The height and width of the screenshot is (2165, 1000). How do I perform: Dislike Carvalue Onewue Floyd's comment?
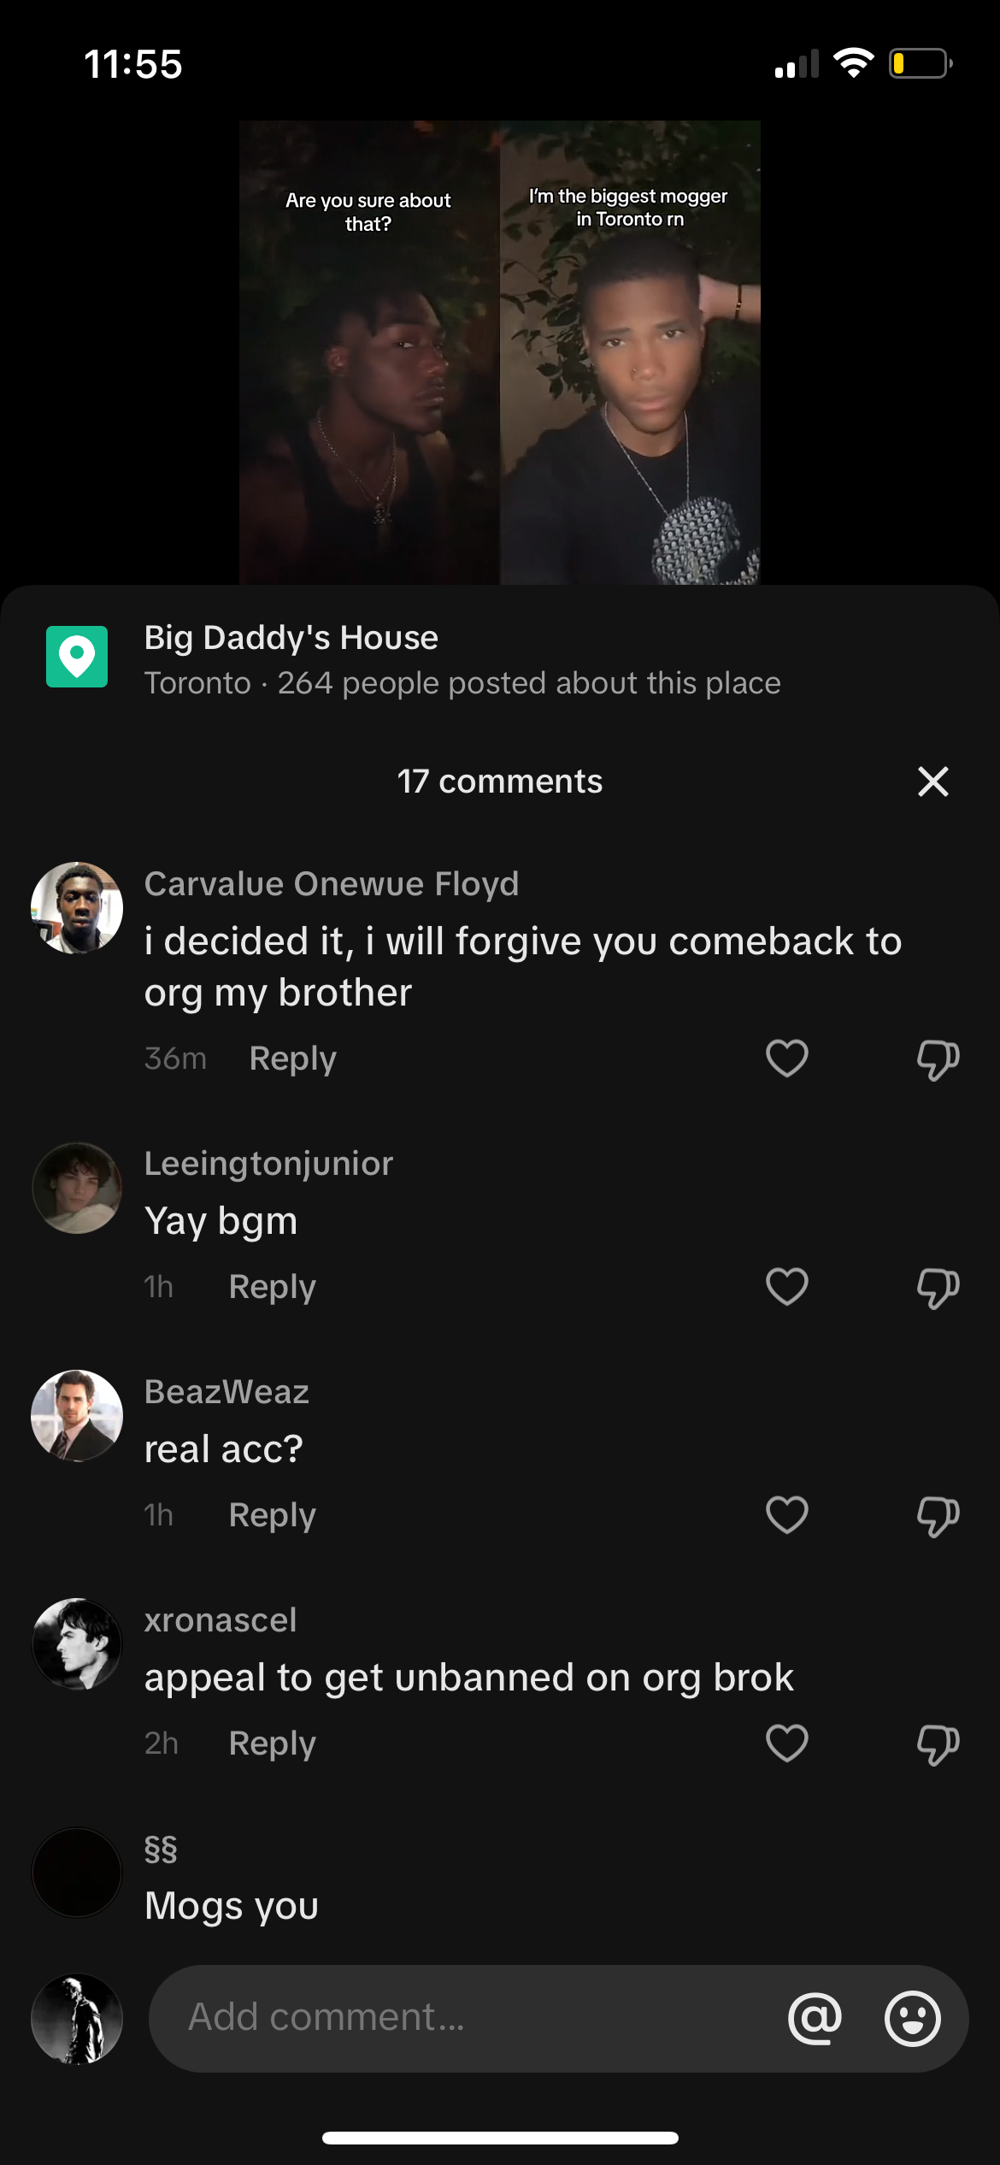(938, 1060)
